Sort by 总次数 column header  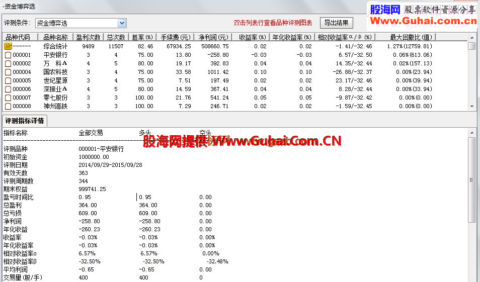click(x=116, y=37)
